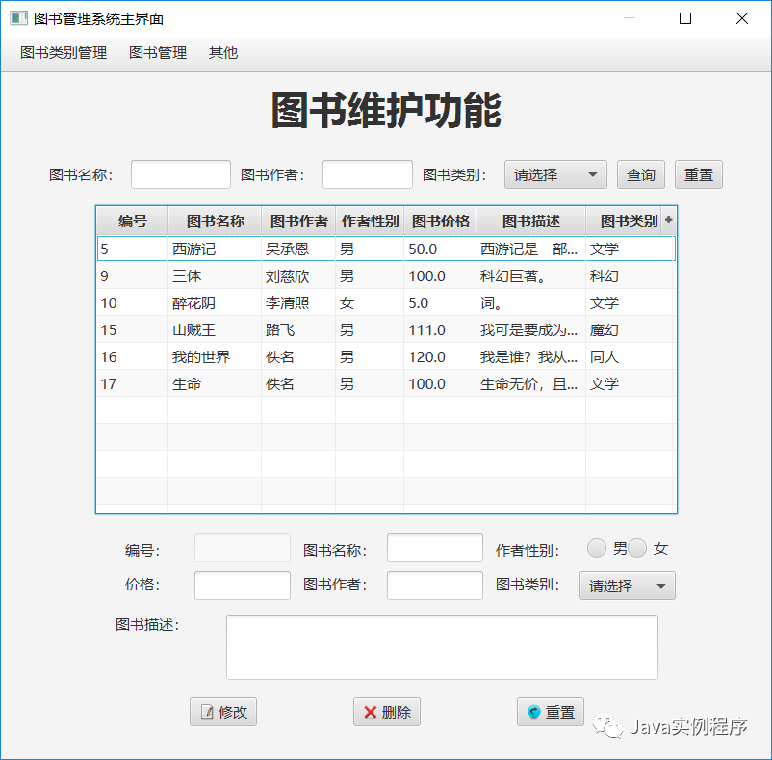Select the 三体 table row

[386, 275]
